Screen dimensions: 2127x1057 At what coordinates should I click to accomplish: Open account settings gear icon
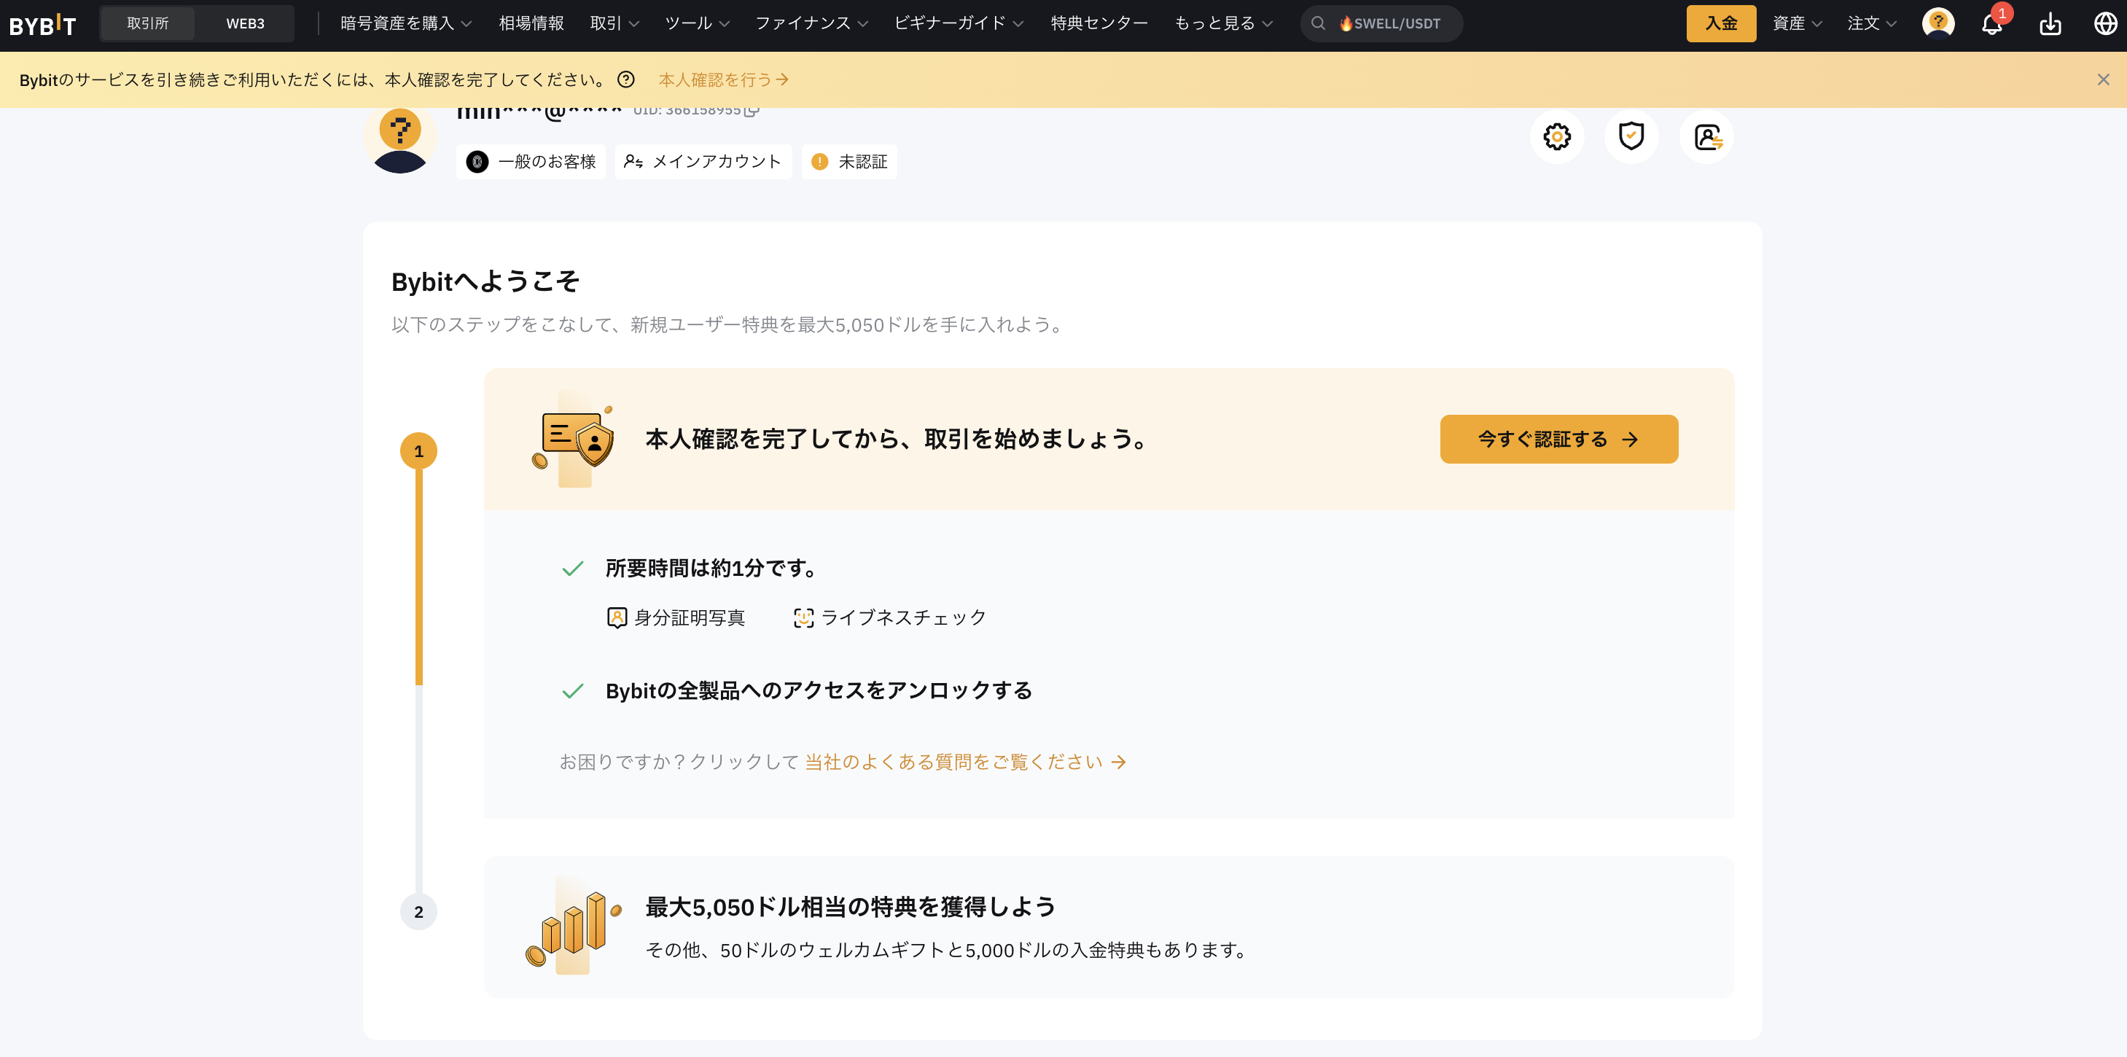(1556, 136)
